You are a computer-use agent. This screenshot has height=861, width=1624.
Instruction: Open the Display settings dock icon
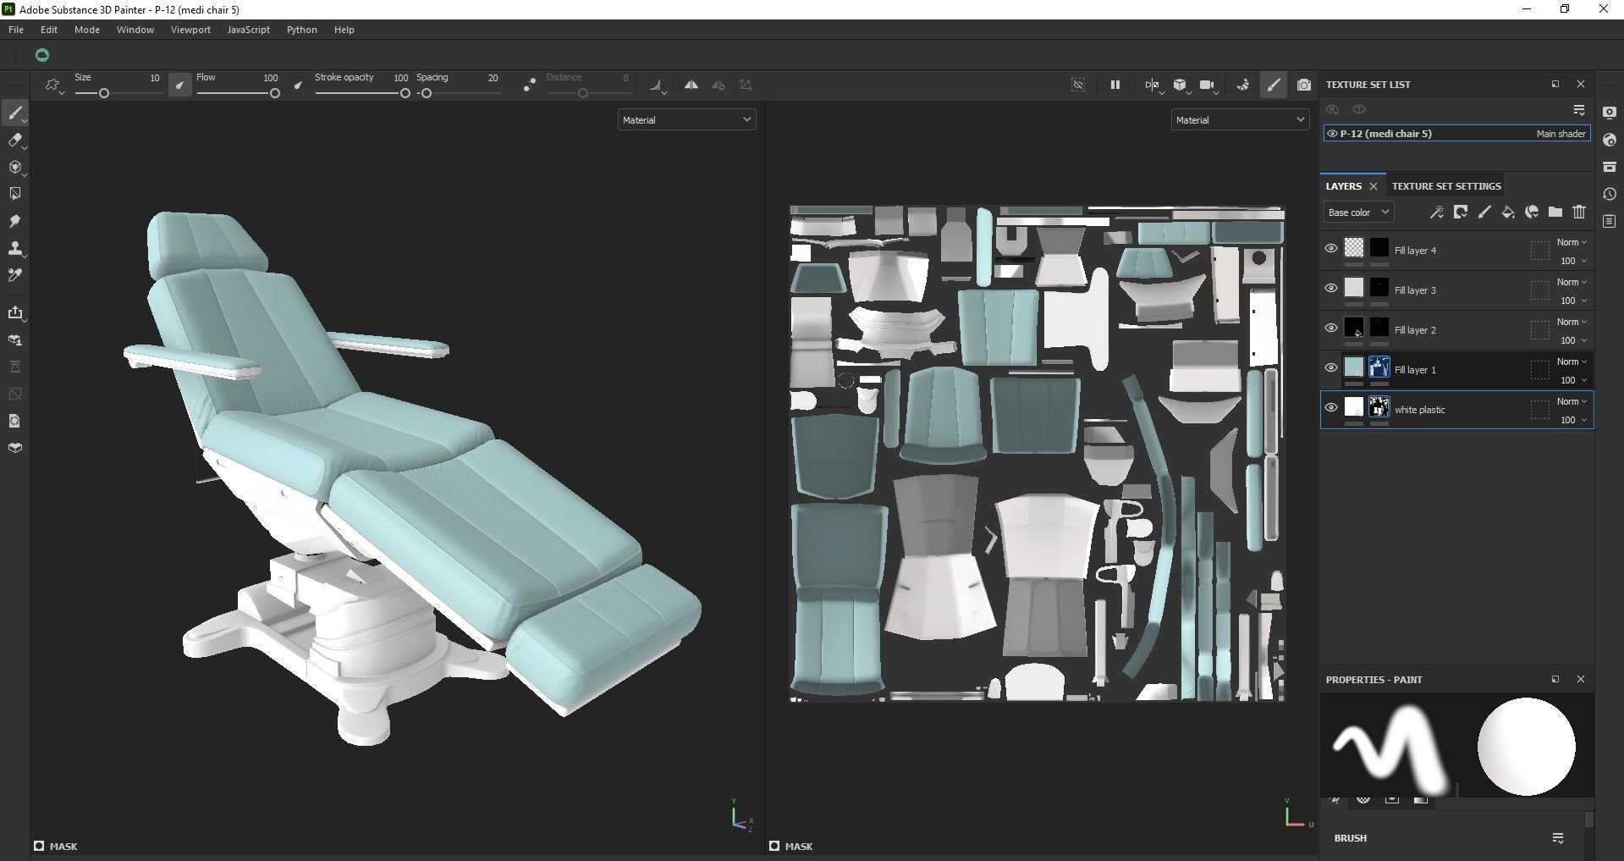pyautogui.click(x=1610, y=113)
